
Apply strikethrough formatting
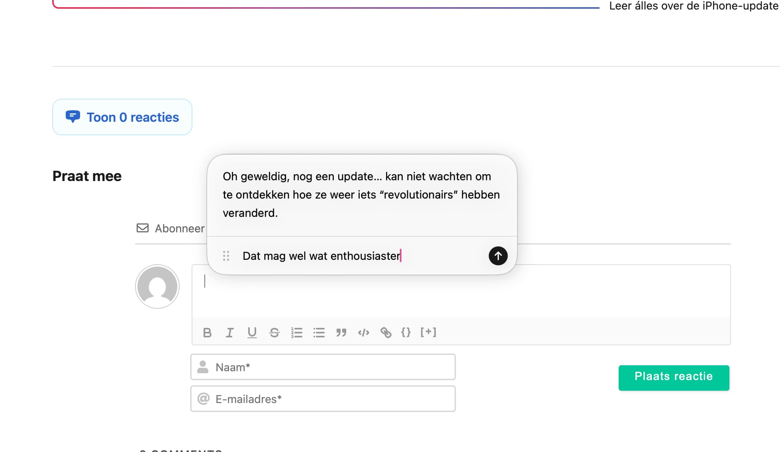pos(274,333)
